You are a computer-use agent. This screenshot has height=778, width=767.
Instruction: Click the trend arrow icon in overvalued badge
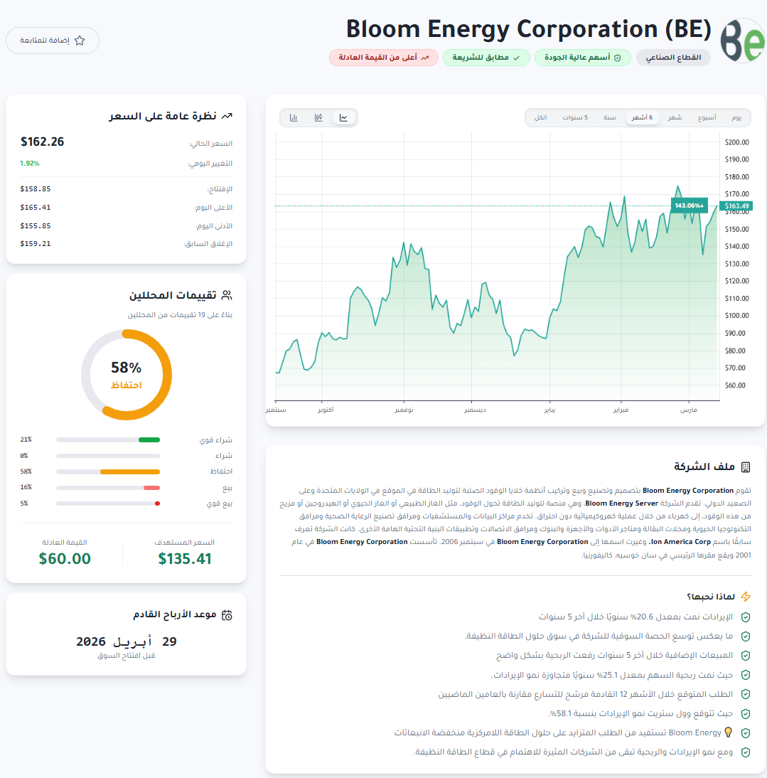pos(425,58)
